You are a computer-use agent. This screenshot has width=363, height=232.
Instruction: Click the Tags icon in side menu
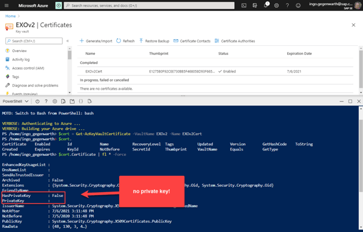7,77
